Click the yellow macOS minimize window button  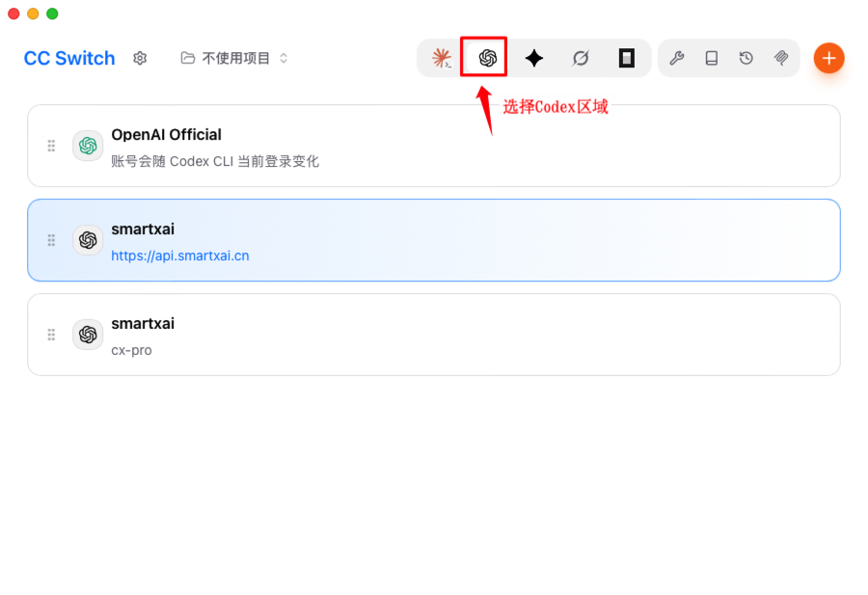coord(33,14)
